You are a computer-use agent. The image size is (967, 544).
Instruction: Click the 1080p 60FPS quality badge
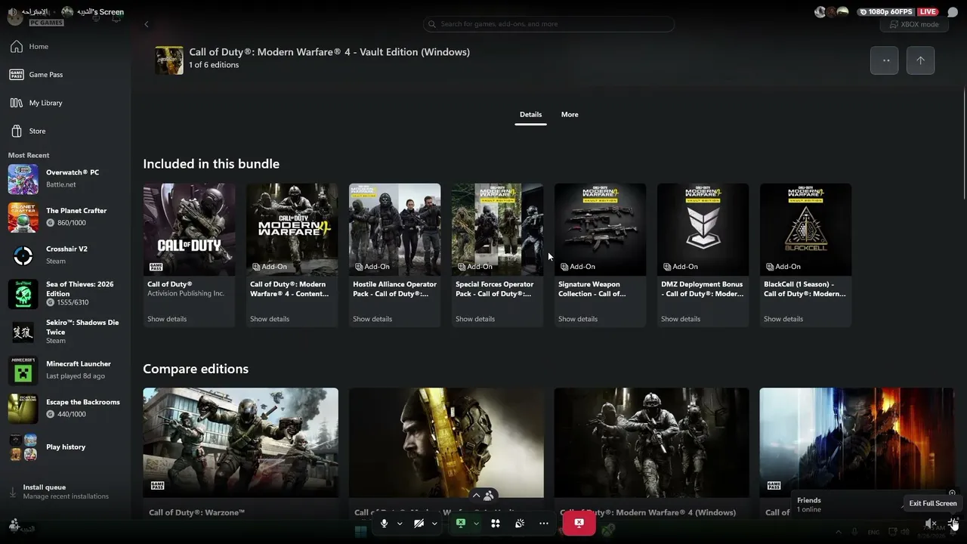886,12
